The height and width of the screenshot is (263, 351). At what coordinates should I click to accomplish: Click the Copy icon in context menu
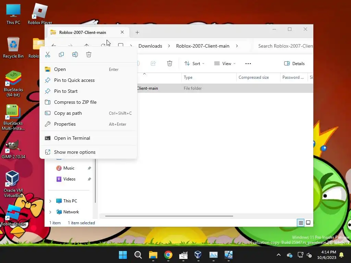(61, 54)
